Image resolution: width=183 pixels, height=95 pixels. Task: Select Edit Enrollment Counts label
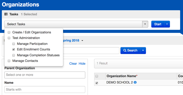[33, 49]
